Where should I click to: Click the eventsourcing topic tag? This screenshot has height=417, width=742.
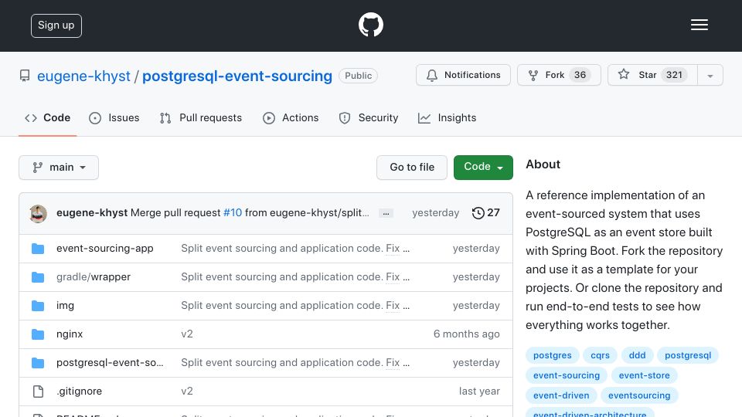point(639,395)
